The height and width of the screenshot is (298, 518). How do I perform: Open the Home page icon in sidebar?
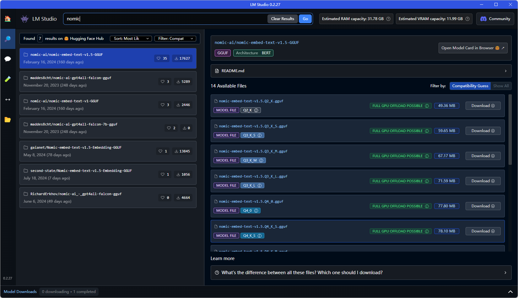(8, 19)
